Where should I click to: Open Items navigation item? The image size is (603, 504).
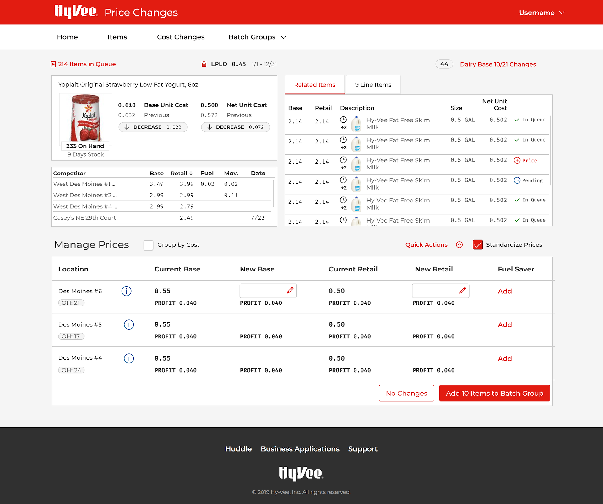pos(117,37)
